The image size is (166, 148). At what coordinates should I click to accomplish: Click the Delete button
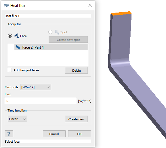click(x=76, y=70)
